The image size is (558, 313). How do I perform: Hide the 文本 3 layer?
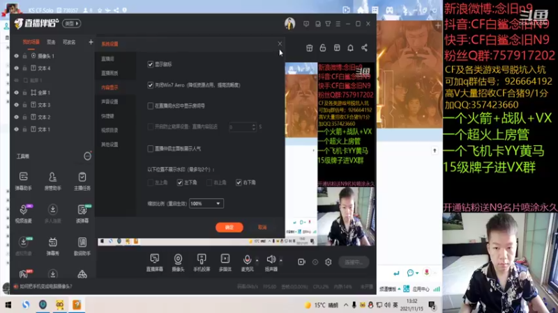[16, 105]
